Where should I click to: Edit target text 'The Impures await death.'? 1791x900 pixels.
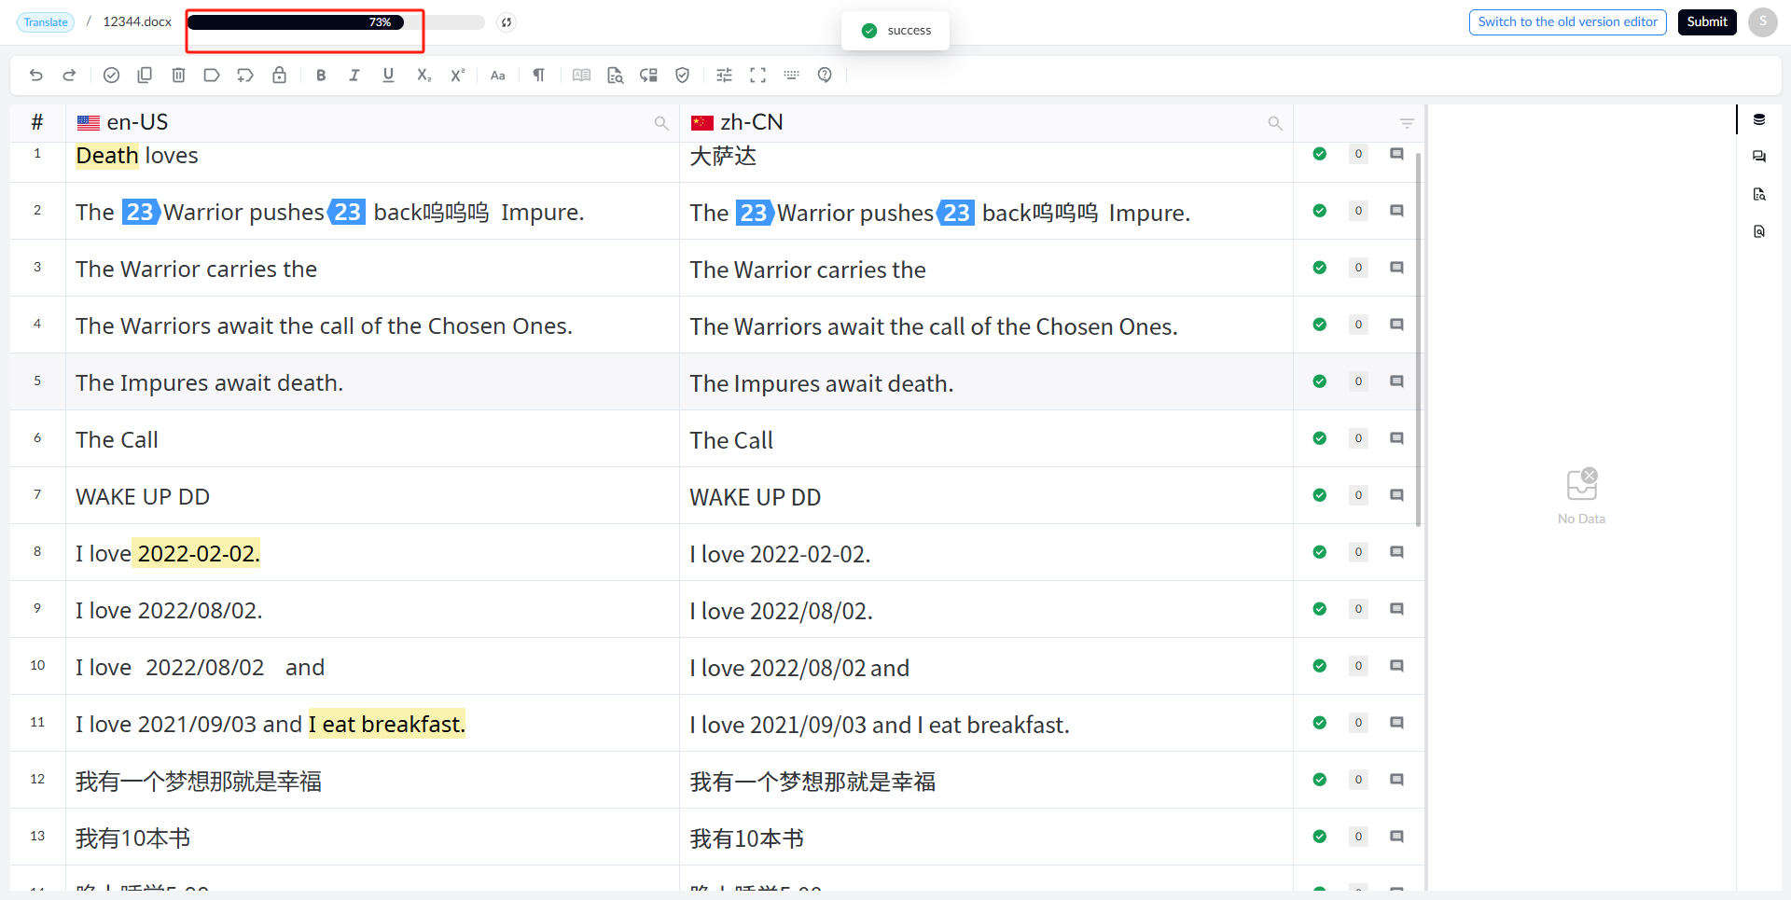(x=986, y=383)
